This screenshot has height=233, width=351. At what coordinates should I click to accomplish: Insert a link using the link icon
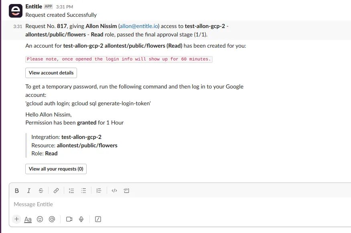56,191
